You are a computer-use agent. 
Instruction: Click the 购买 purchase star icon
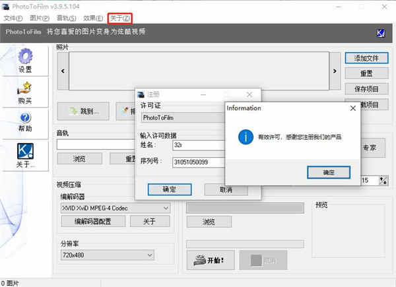(x=25, y=88)
